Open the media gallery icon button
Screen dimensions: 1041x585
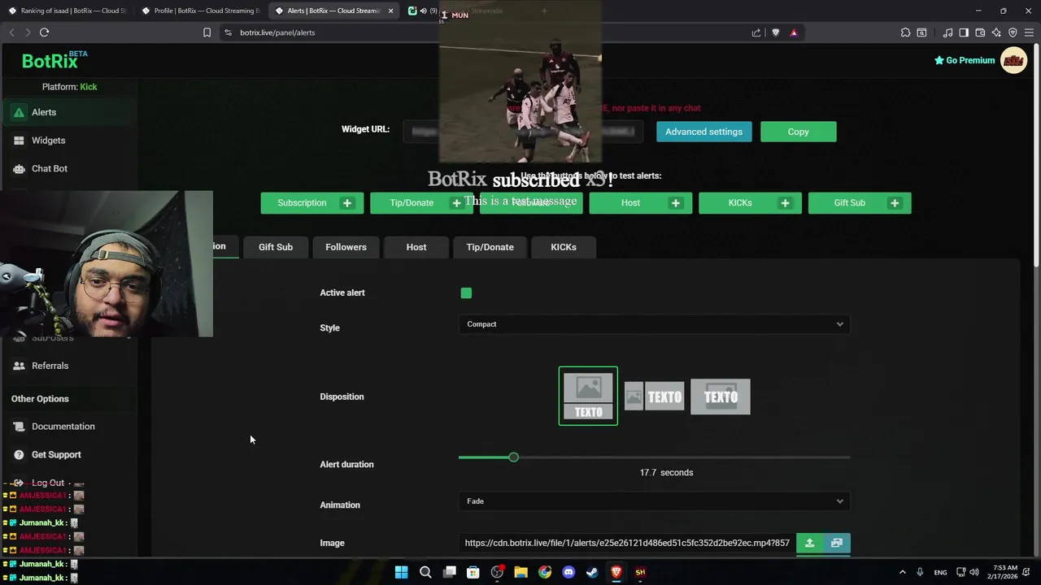837,543
